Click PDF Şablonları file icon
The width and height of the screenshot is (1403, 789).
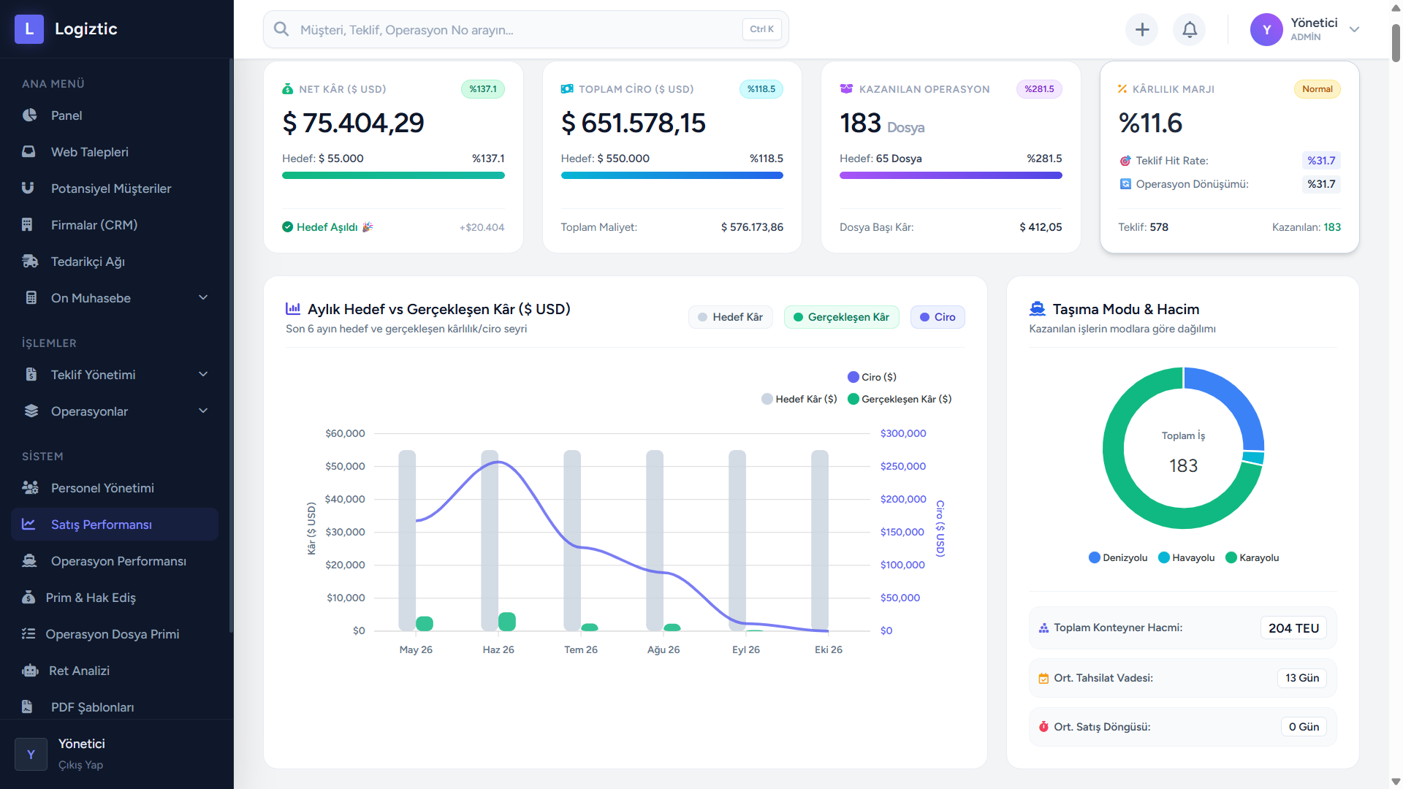click(x=27, y=707)
